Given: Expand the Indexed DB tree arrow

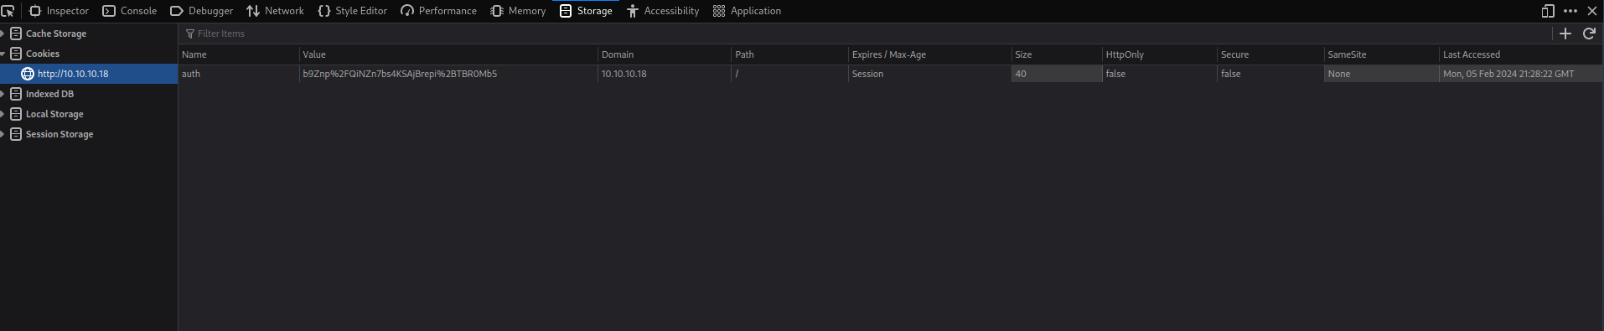Looking at the screenshot, I should (3, 94).
